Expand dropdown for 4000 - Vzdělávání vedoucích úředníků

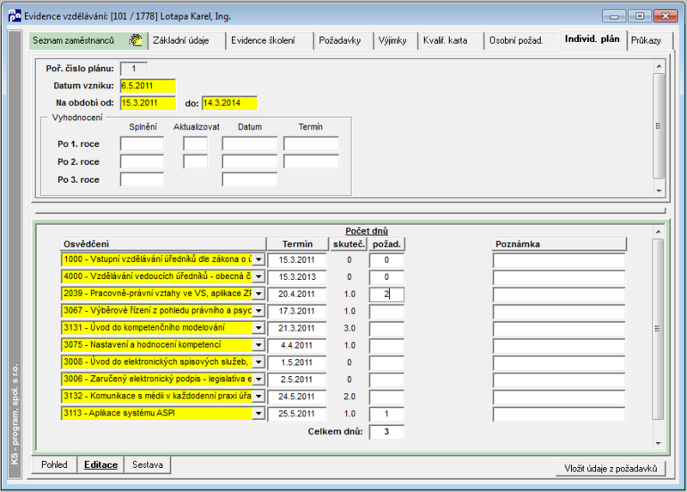pos(259,276)
